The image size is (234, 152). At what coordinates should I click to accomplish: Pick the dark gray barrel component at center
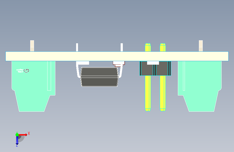[99, 77]
